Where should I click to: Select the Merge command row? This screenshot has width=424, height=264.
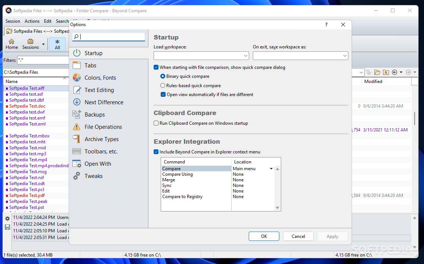pos(196,180)
